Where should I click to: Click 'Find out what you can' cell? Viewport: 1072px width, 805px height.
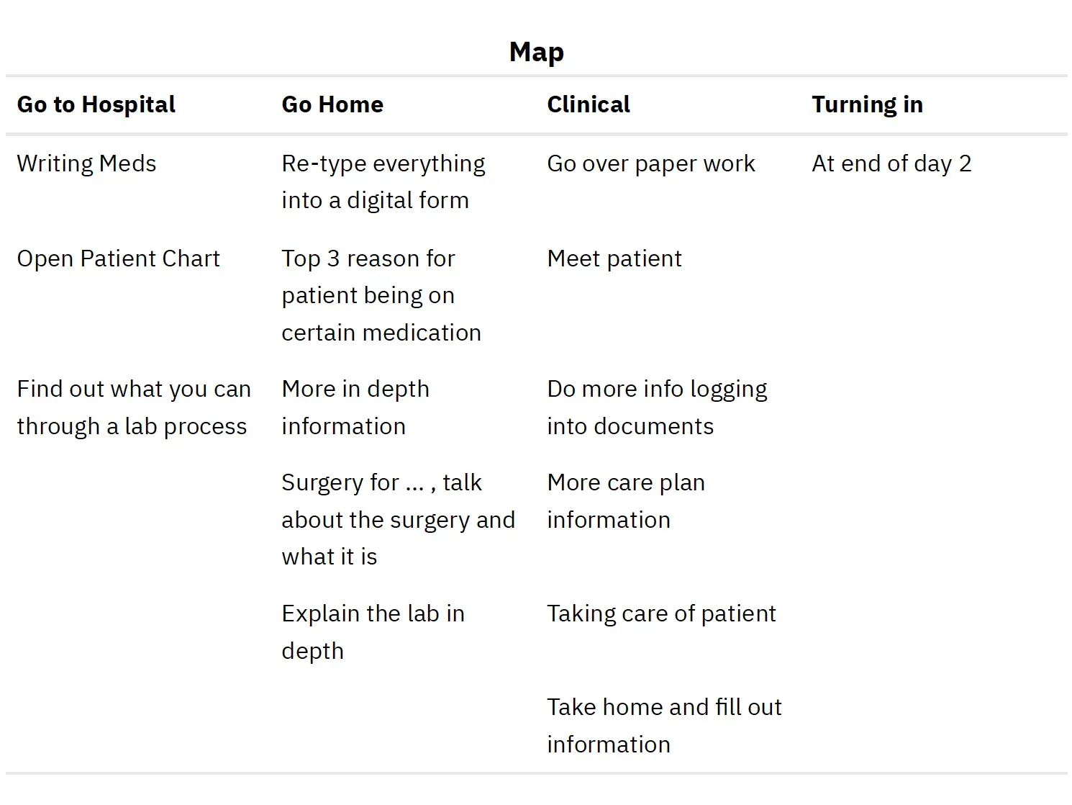coord(134,408)
